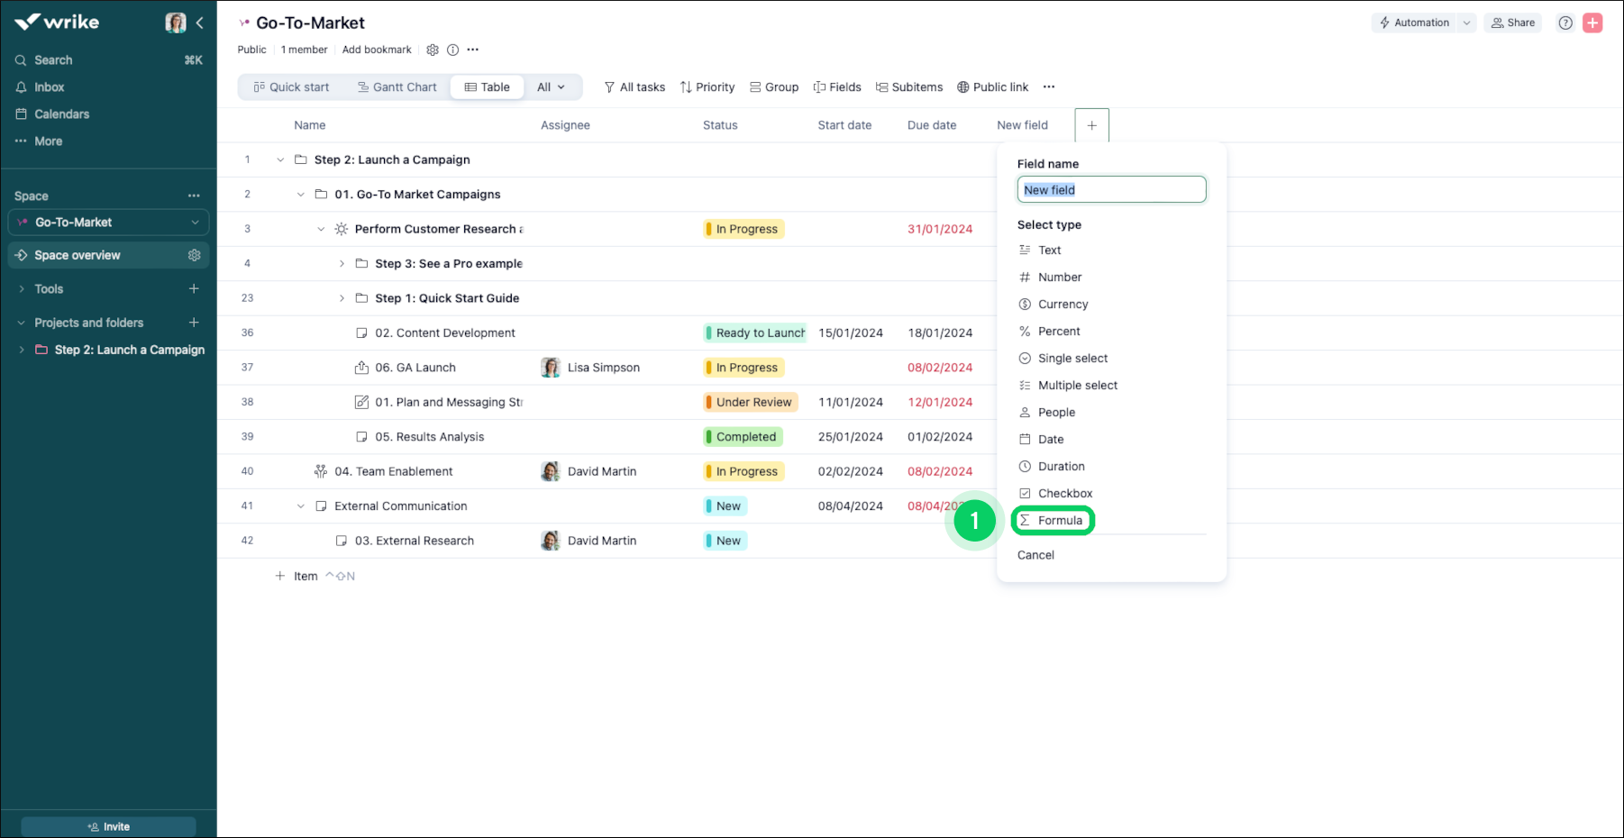Collapse the sidebar with the arrow icon
The width and height of the screenshot is (1624, 838).
pos(200,23)
